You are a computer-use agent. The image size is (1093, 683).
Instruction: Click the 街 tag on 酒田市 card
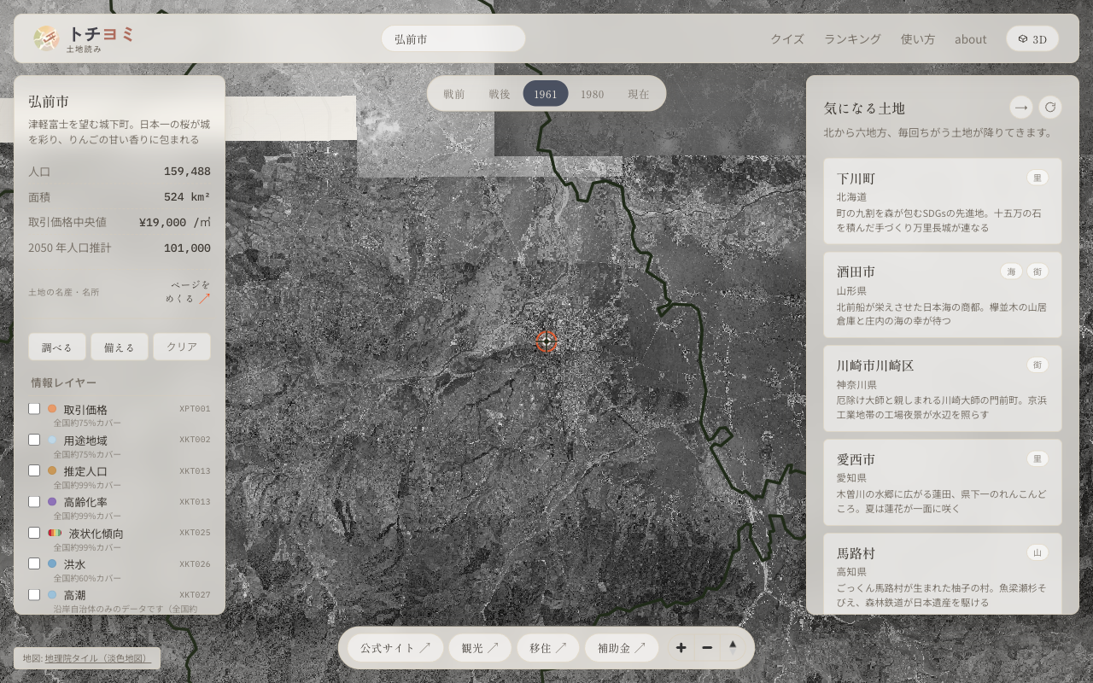(1037, 271)
